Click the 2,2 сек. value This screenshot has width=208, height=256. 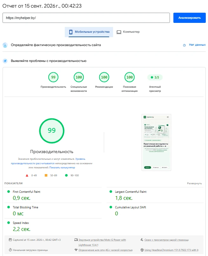(x=22, y=229)
